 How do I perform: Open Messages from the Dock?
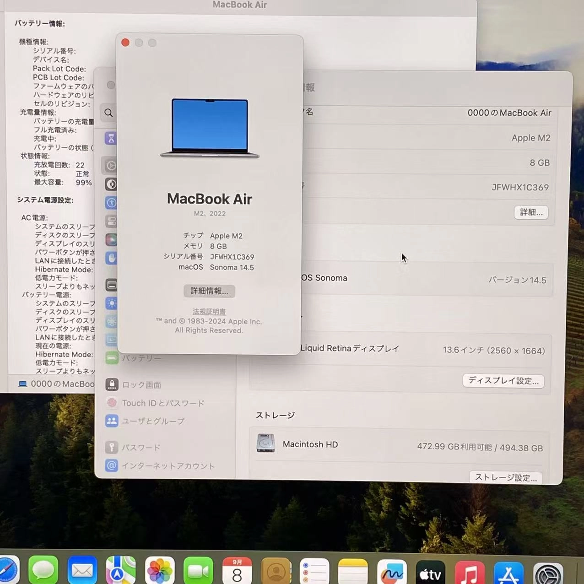pyautogui.click(x=43, y=570)
